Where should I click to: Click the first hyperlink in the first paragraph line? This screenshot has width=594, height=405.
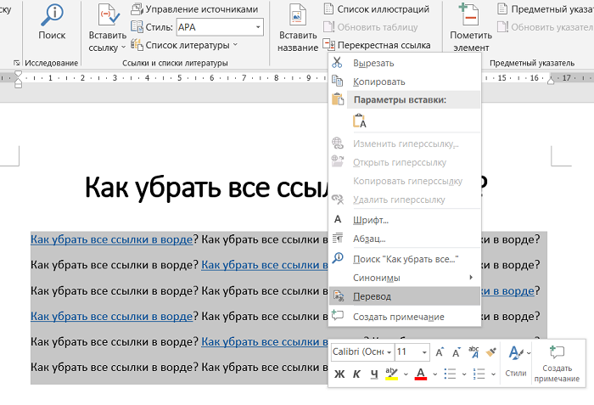click(x=111, y=239)
